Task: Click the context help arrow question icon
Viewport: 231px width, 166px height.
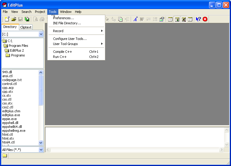Action: [198, 19]
